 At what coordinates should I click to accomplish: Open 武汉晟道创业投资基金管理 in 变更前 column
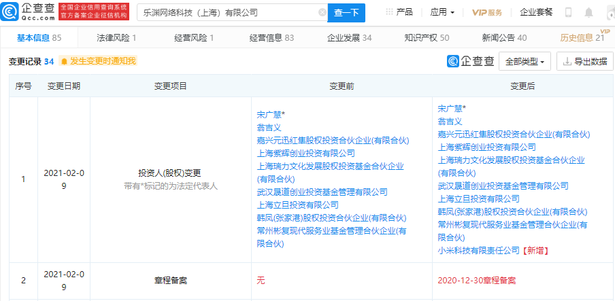point(322,192)
